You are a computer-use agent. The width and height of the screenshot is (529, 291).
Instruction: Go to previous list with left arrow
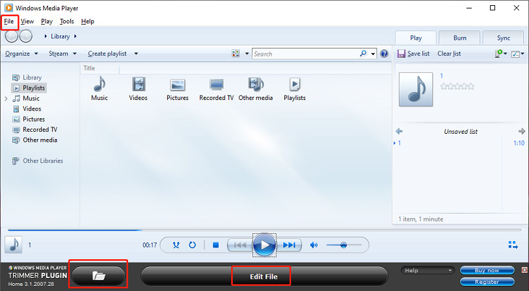[x=399, y=131]
